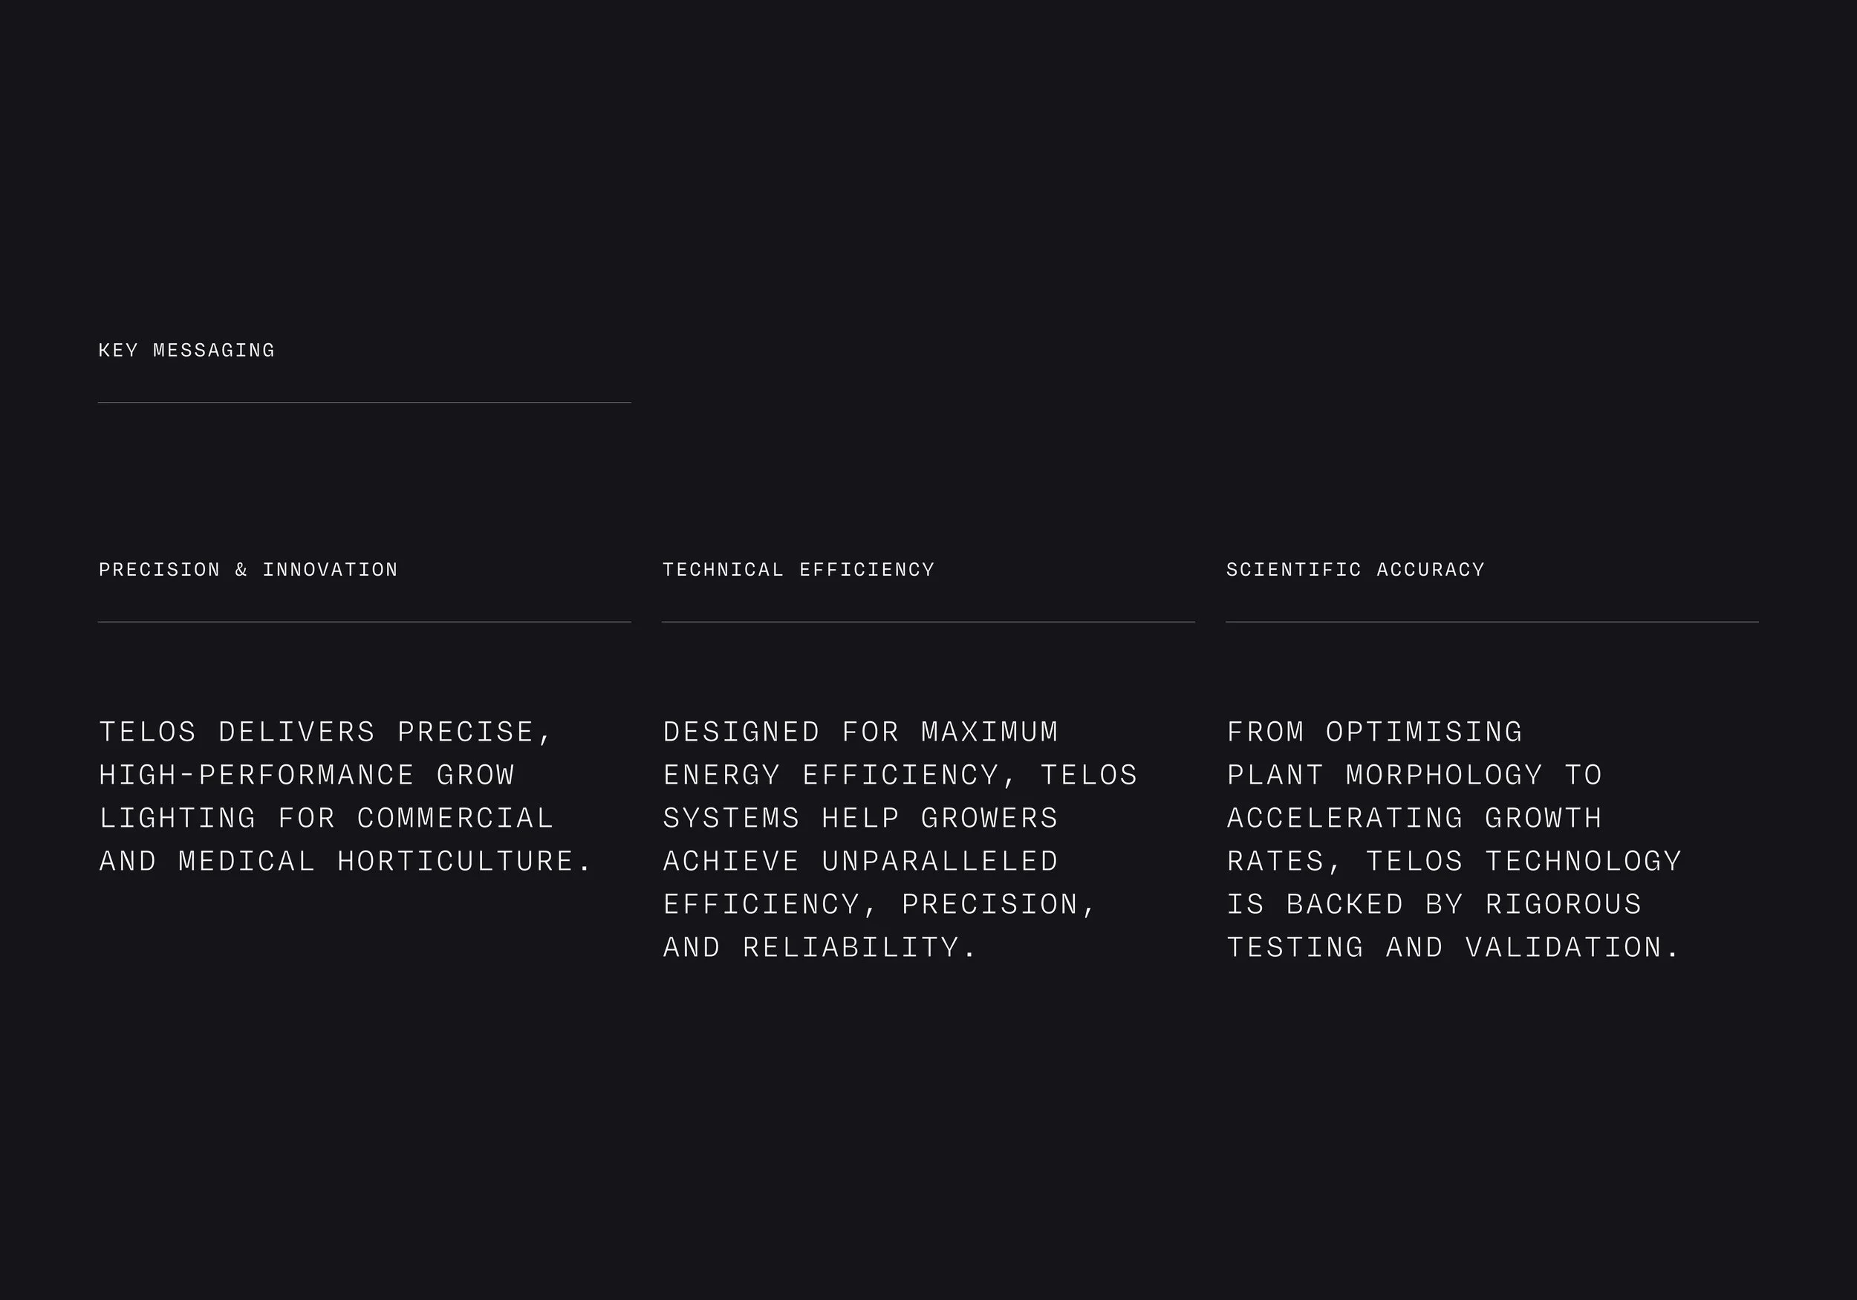Image resolution: width=1857 pixels, height=1300 pixels.
Task: Click the text 'RATES, TELOS TECHNOLOGY'
Action: tap(1454, 861)
